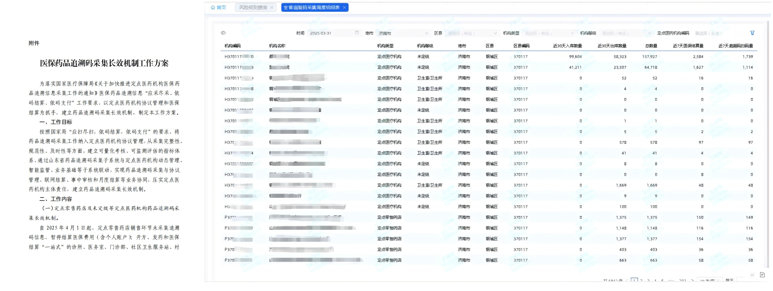
Task: Open the 定点医药机构编码 multi-select field
Action: (x=719, y=33)
